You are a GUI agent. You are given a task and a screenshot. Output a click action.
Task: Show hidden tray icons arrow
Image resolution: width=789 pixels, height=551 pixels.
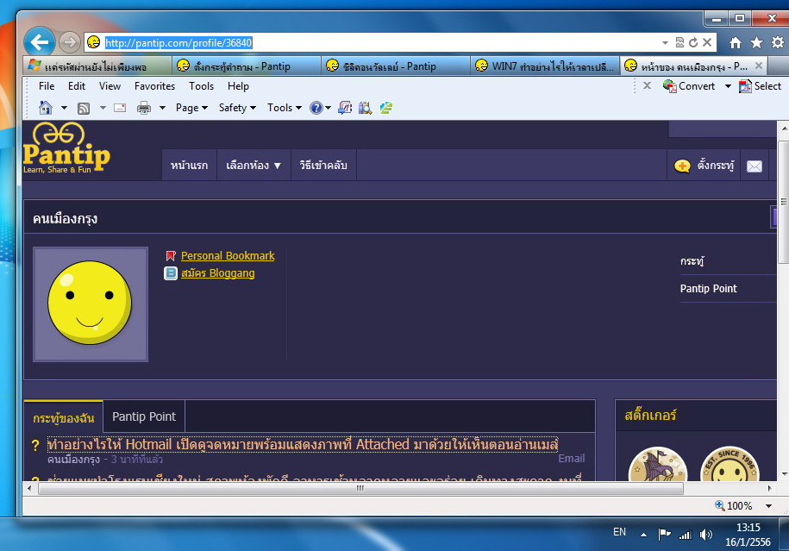click(x=643, y=535)
